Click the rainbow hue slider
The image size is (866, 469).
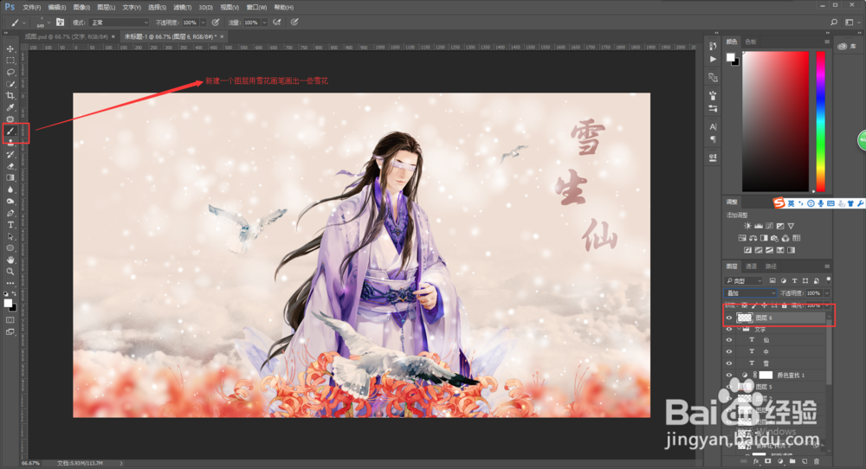click(821, 121)
